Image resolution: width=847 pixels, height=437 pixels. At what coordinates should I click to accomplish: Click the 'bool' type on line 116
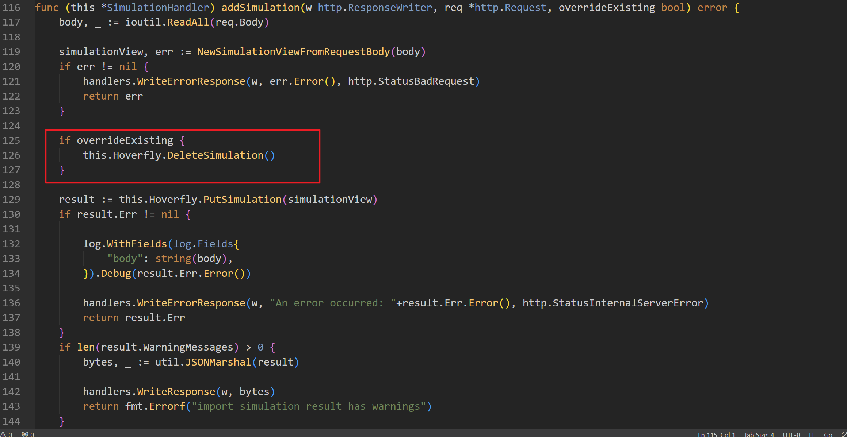[673, 7]
